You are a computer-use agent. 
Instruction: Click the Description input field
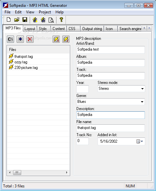pyautogui.click(x=111, y=115)
